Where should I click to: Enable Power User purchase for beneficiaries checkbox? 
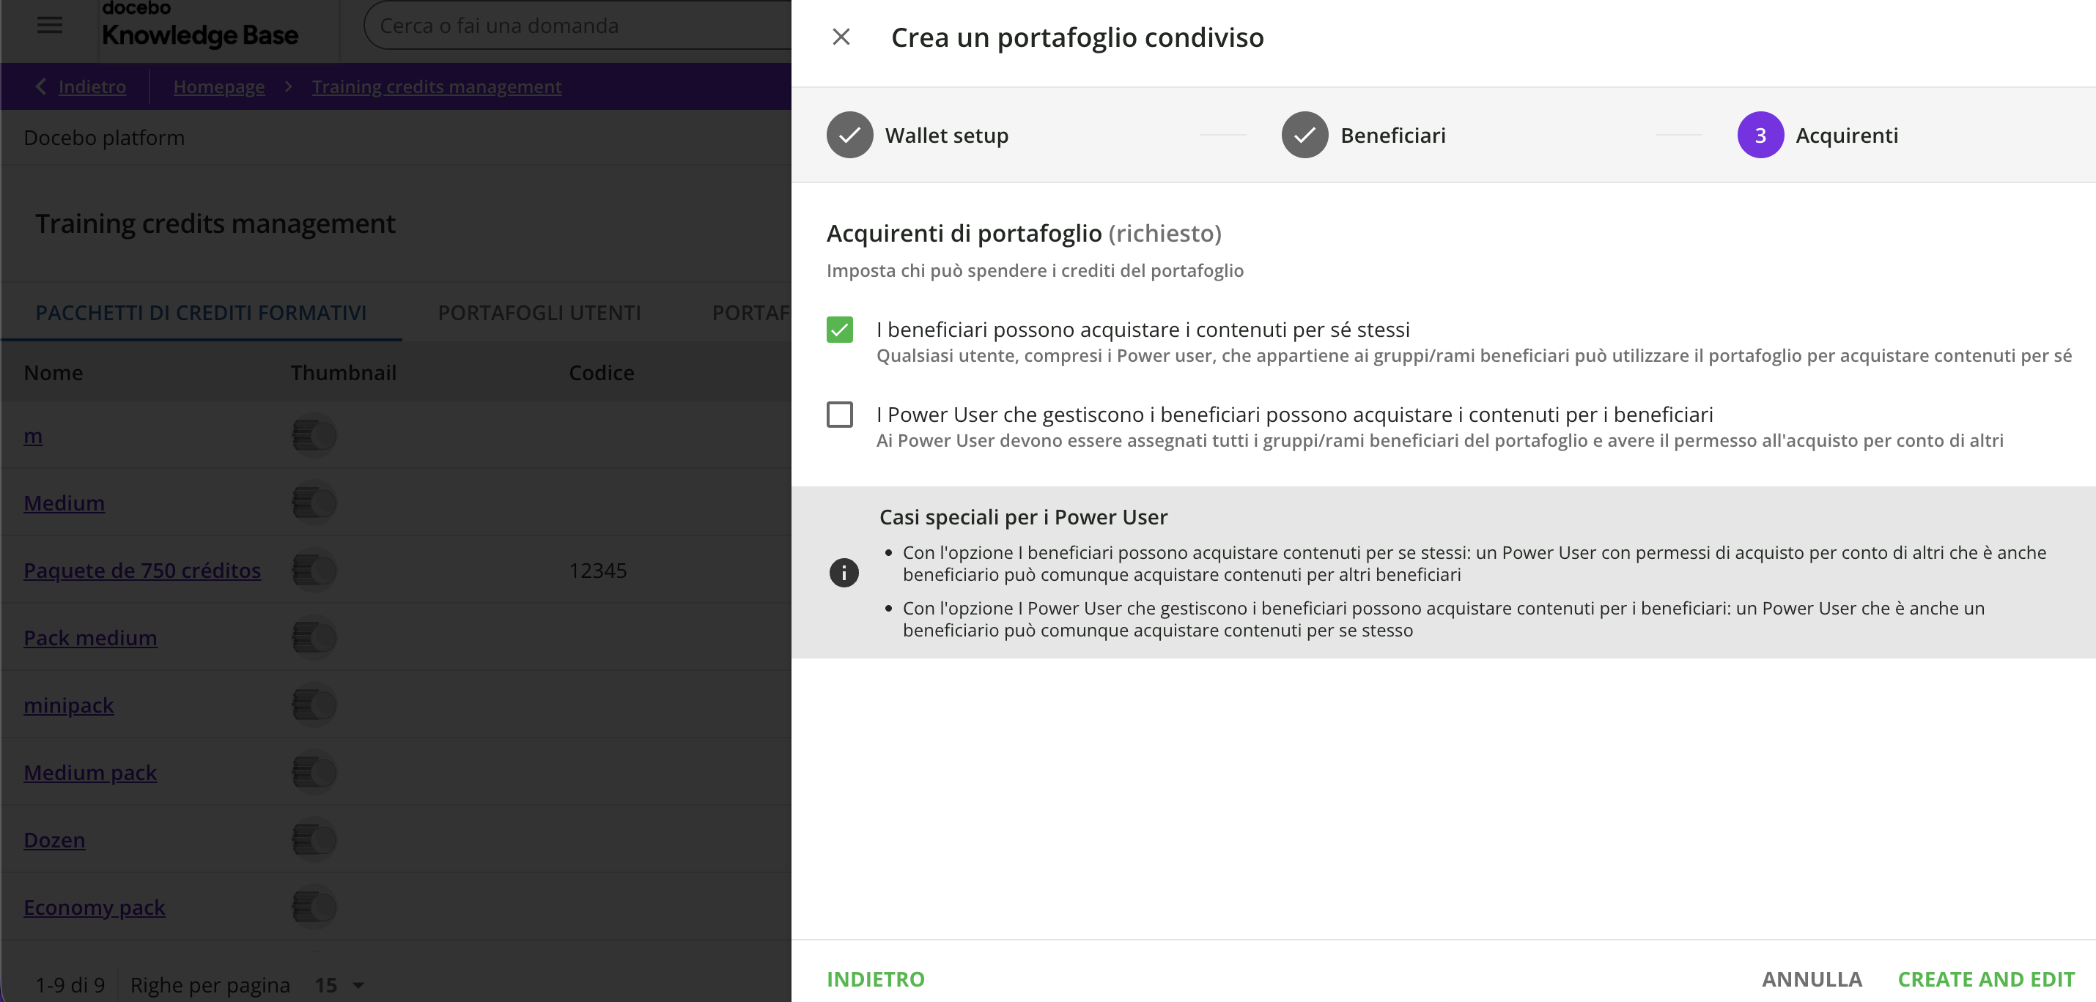[840, 415]
